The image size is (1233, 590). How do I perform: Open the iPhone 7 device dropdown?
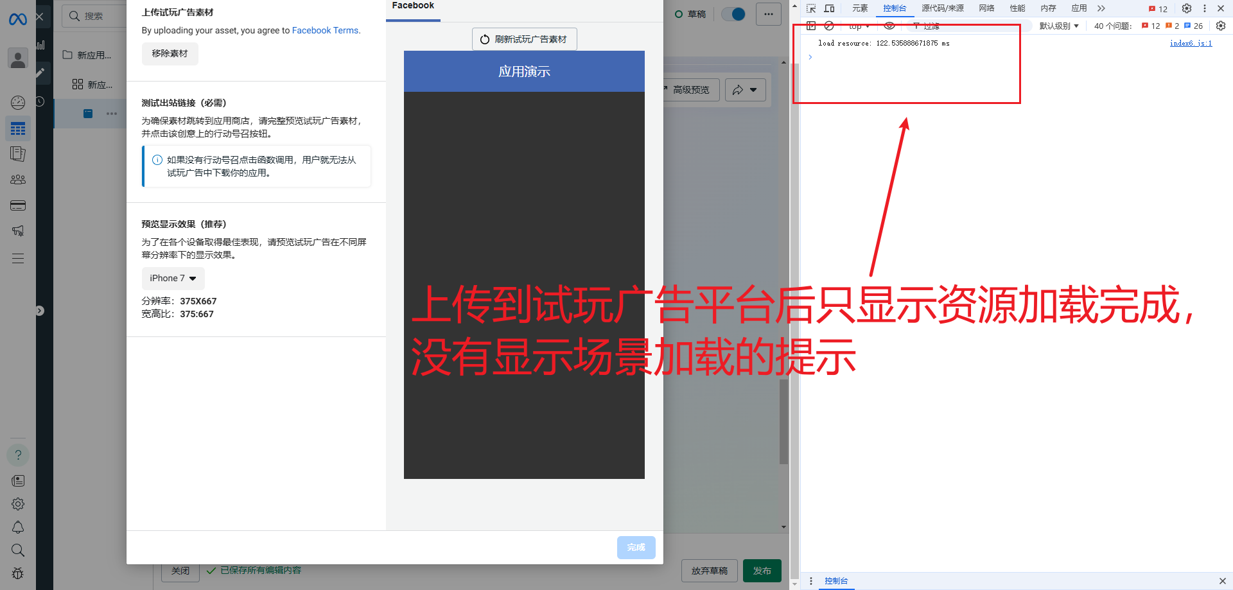click(173, 279)
